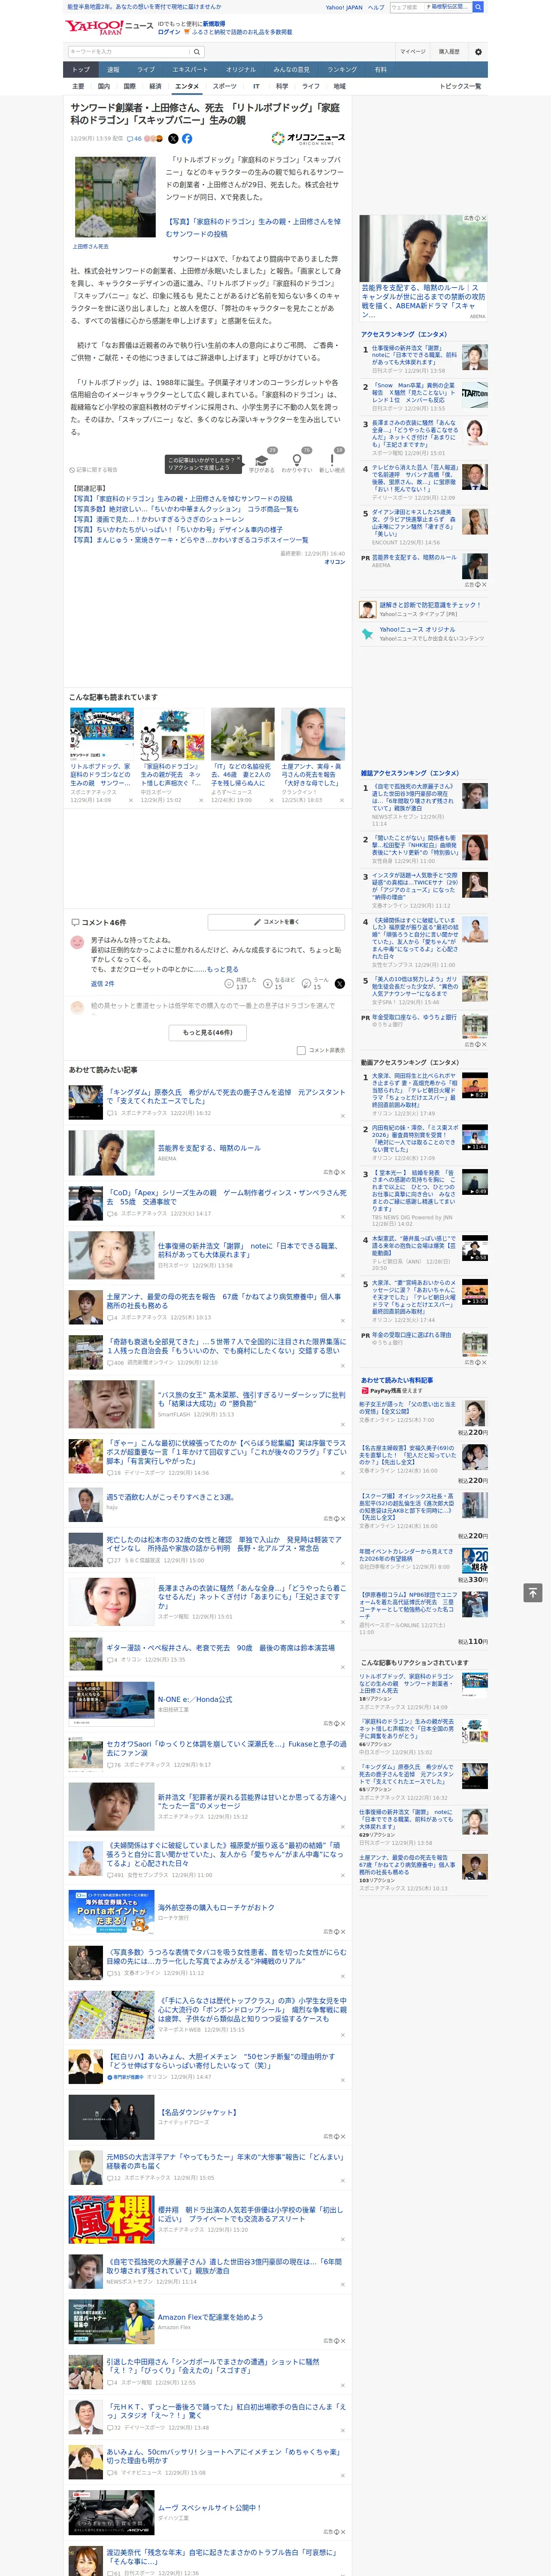This screenshot has width=551, height=2576.
Task: Open the ヘルプ link in the header
Action: [x=375, y=7]
